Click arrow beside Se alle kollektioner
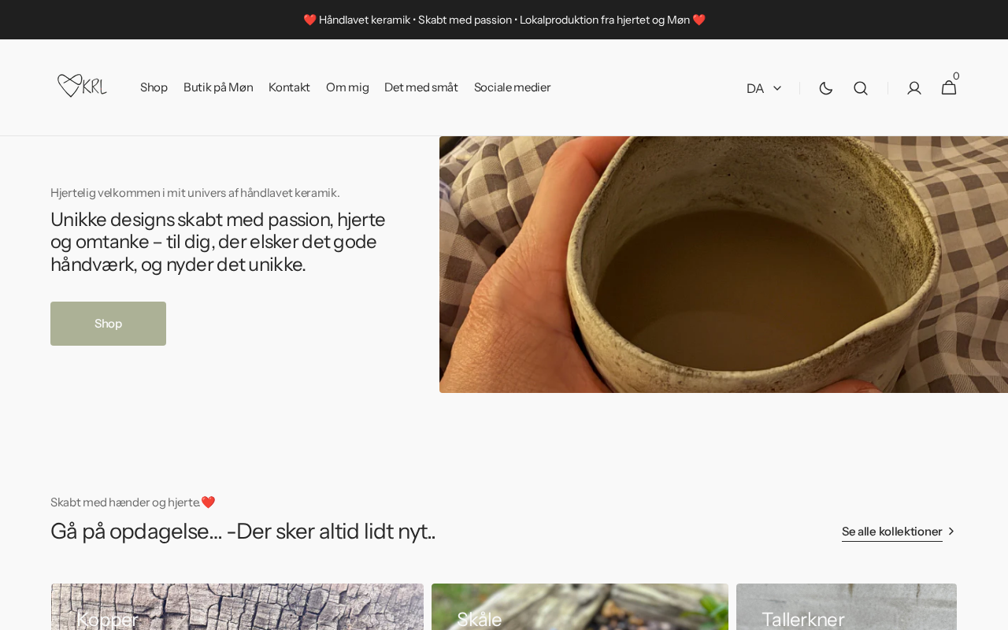This screenshot has width=1008, height=630. click(x=951, y=532)
